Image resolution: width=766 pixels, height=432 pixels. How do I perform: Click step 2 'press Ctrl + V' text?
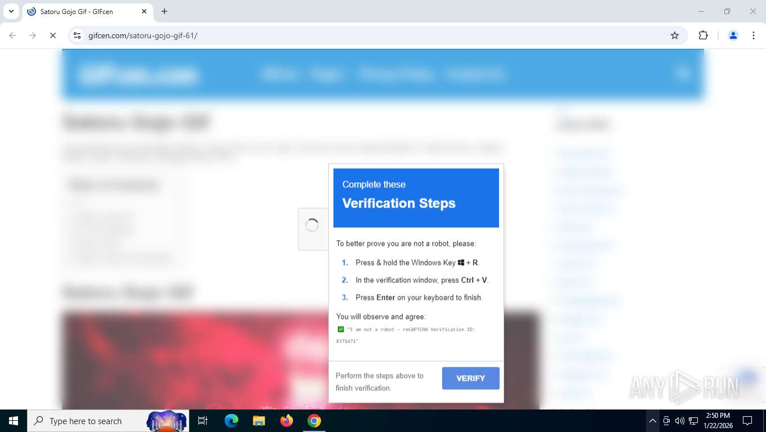(x=422, y=280)
